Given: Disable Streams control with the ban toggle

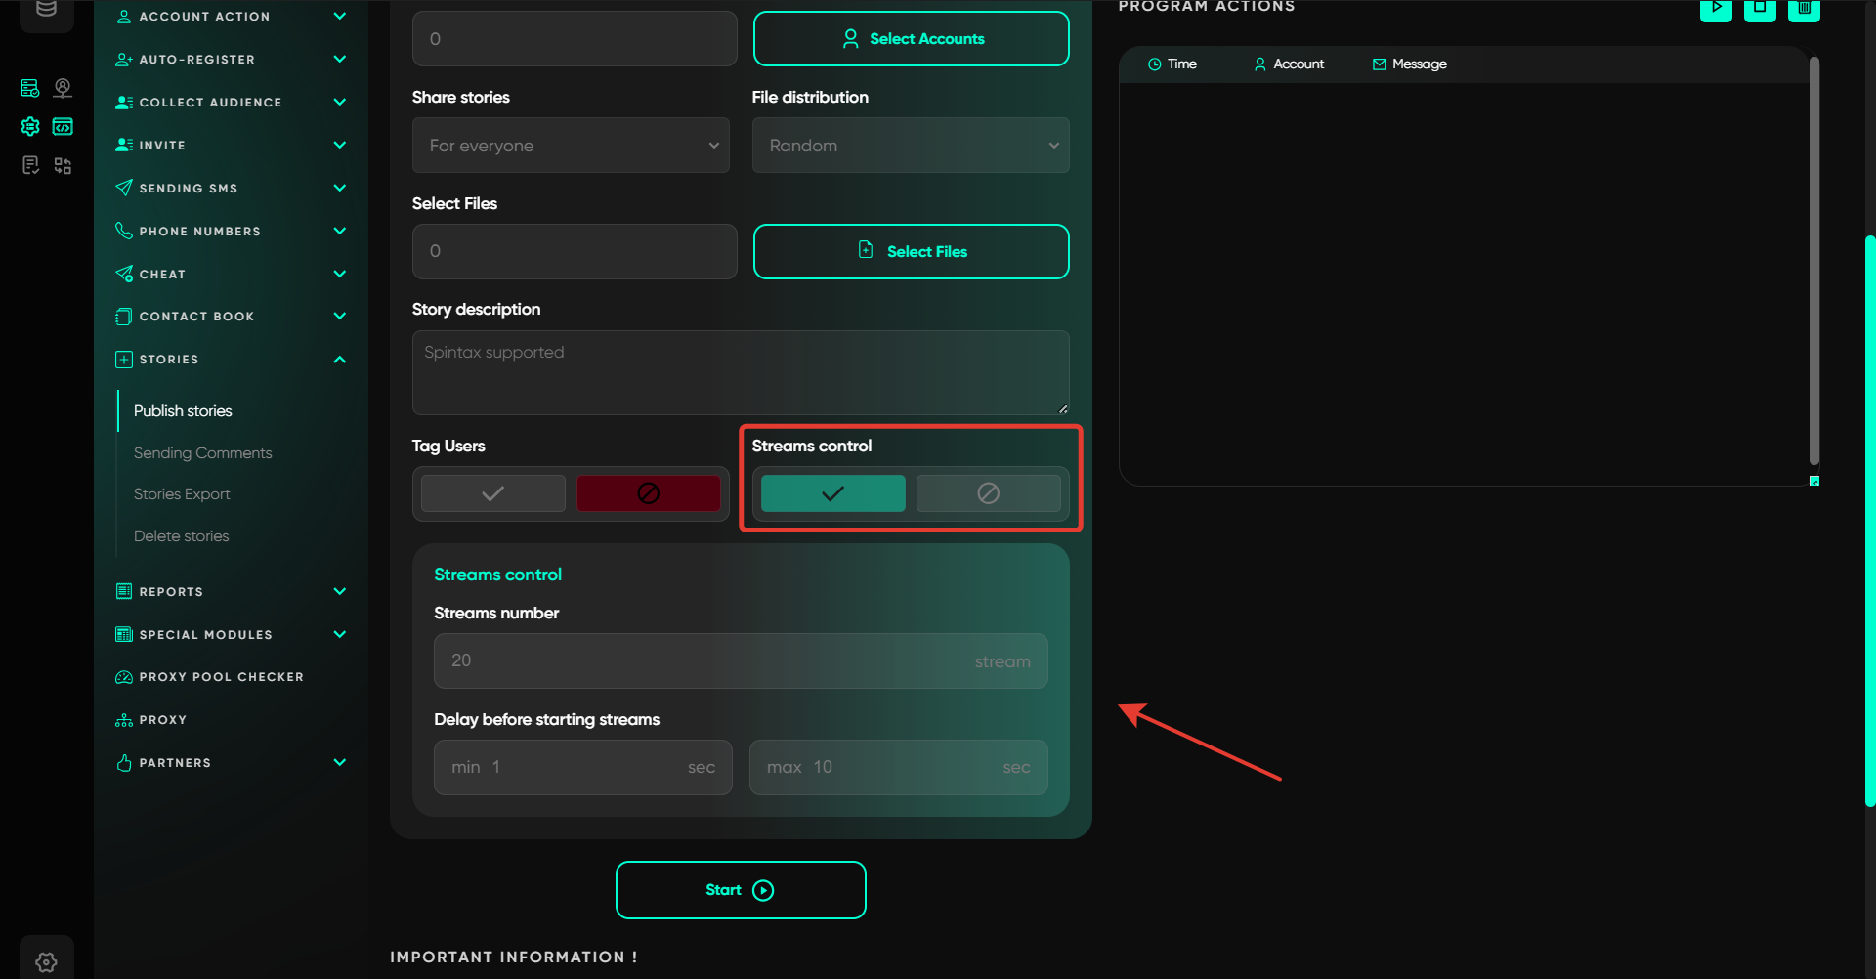Looking at the screenshot, I should tap(988, 493).
